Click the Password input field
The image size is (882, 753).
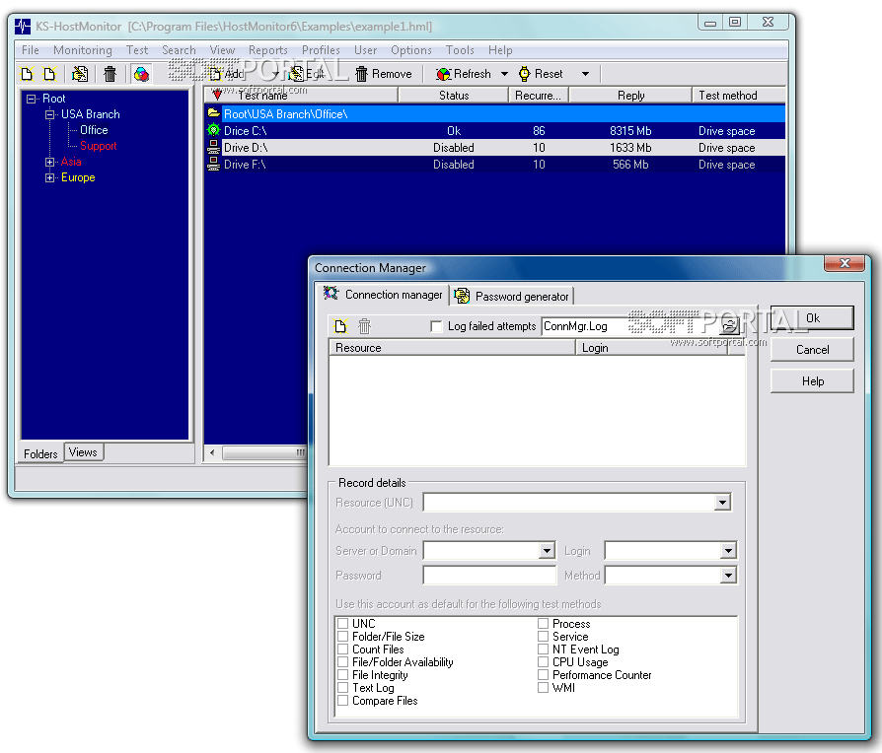(489, 576)
